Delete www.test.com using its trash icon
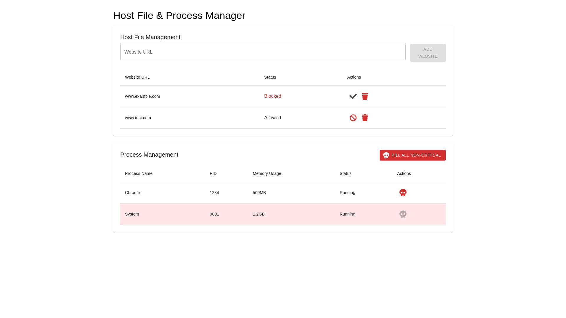The height and width of the screenshot is (318, 566). [365, 118]
